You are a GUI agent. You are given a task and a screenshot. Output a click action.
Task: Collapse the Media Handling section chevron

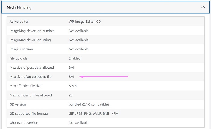pos(203,7)
